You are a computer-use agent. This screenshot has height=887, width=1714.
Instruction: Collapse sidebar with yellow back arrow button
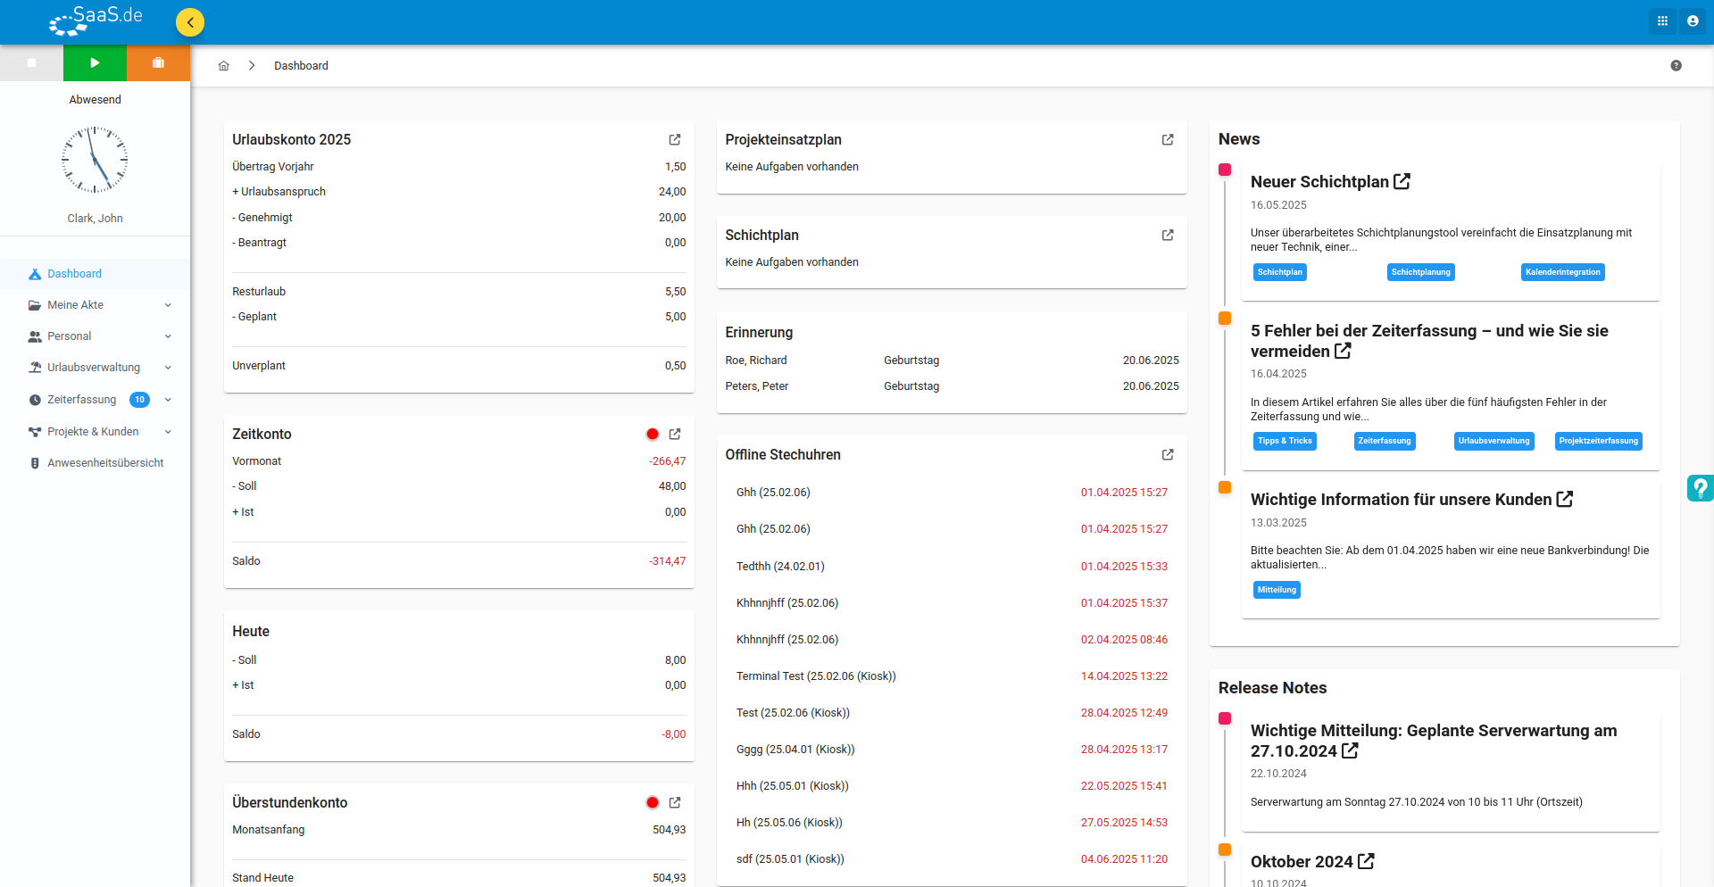point(190,22)
